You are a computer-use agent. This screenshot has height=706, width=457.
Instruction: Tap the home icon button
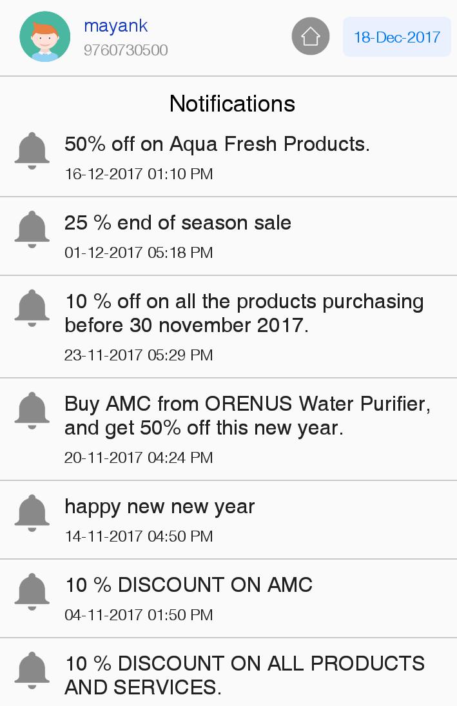(x=310, y=37)
